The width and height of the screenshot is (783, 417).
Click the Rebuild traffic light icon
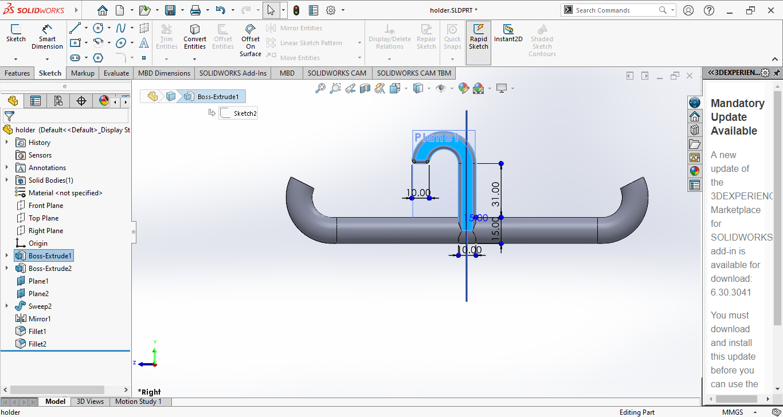coord(296,10)
